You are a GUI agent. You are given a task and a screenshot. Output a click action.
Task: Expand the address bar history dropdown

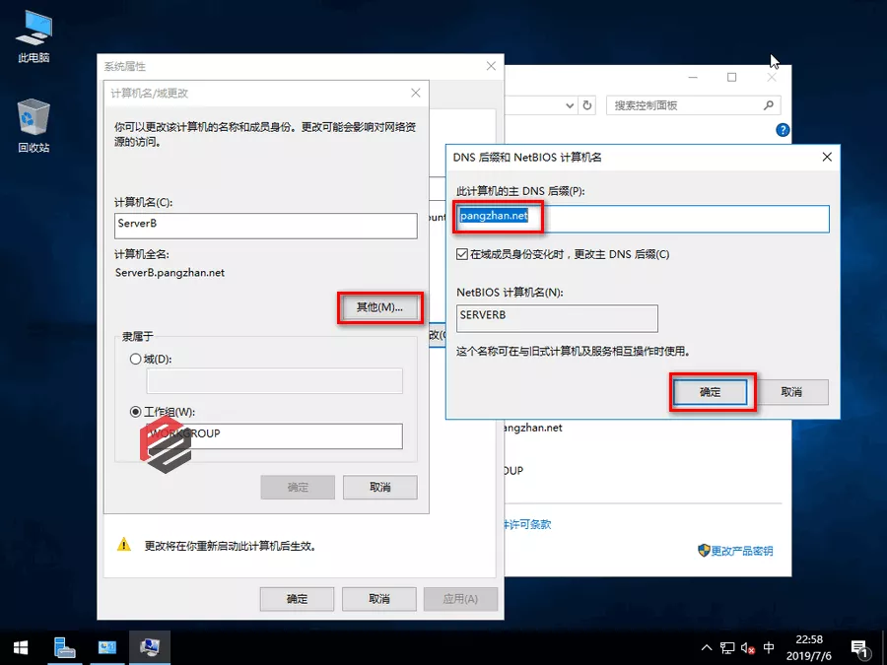point(570,105)
